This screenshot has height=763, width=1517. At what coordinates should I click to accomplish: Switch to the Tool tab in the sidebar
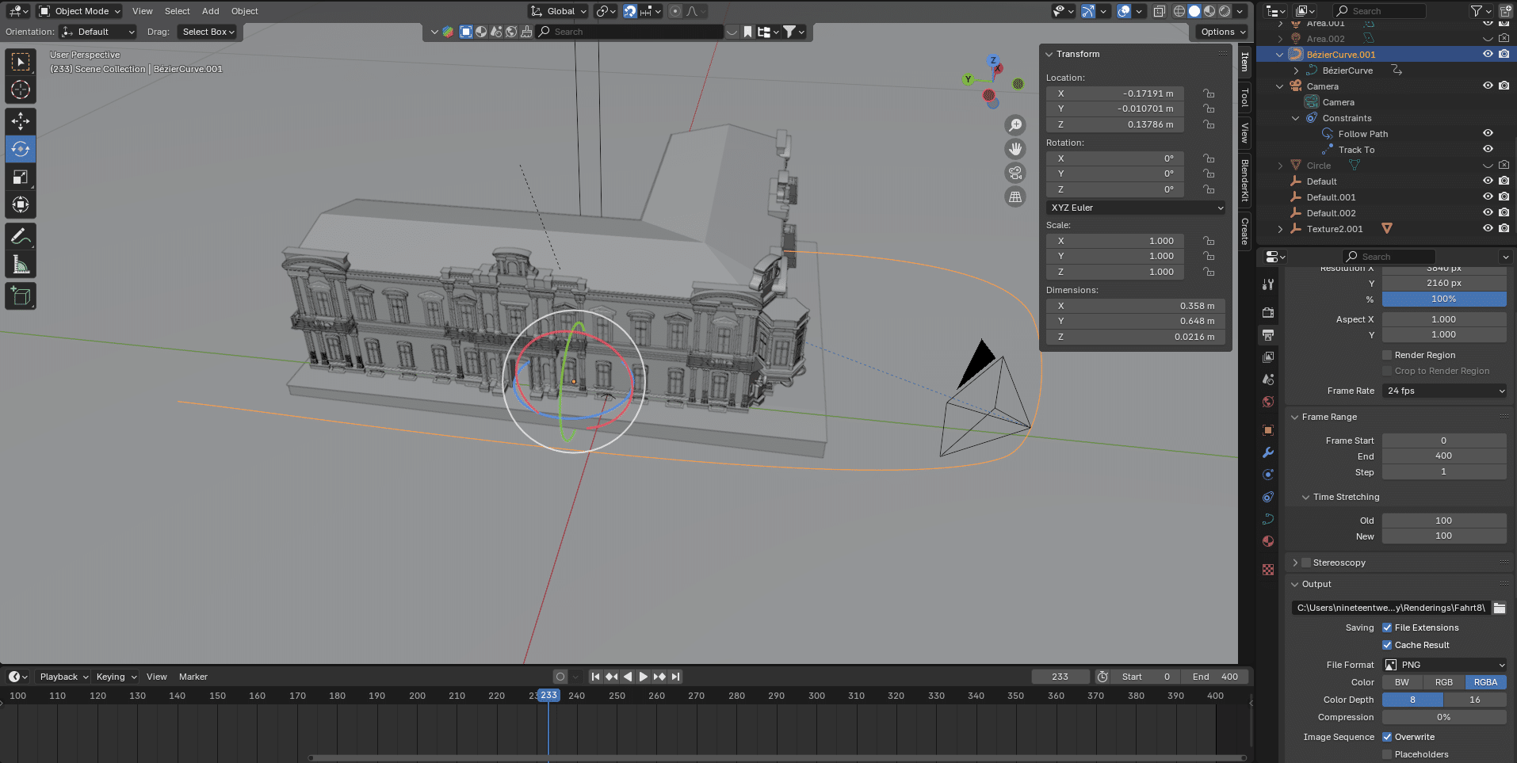[1244, 97]
